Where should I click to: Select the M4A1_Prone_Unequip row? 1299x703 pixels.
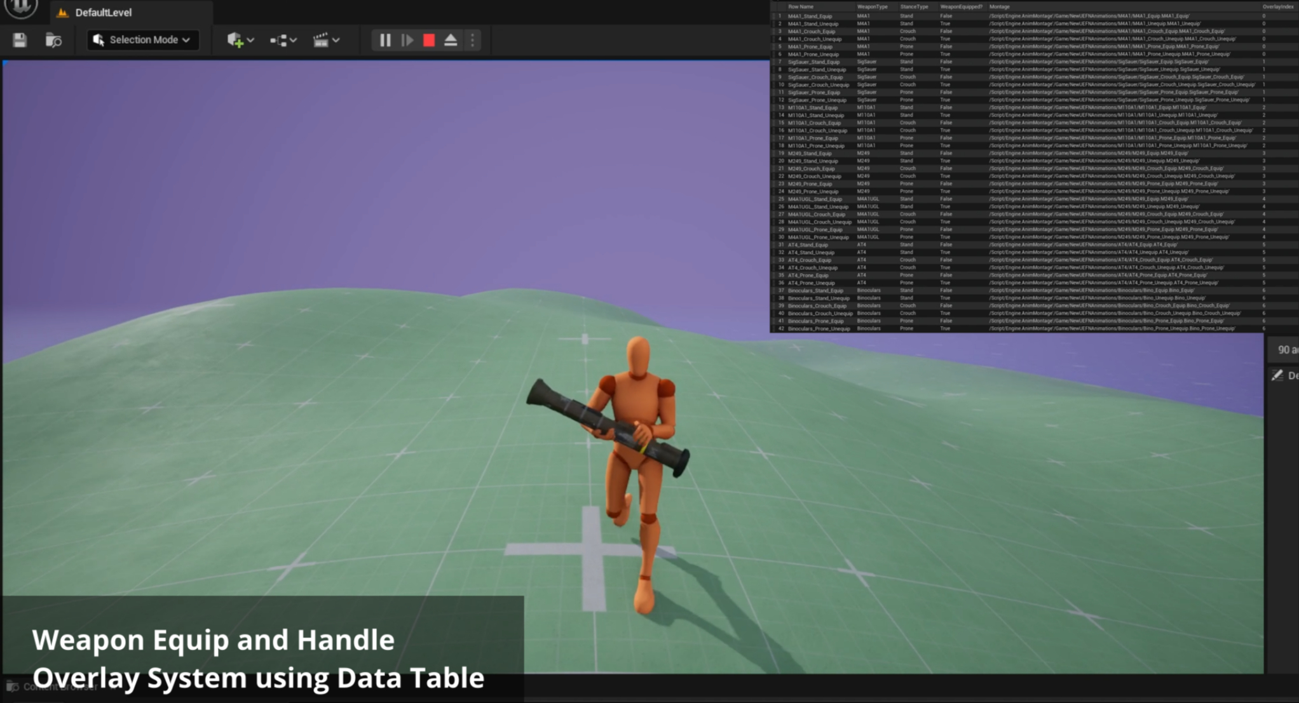click(1035, 54)
